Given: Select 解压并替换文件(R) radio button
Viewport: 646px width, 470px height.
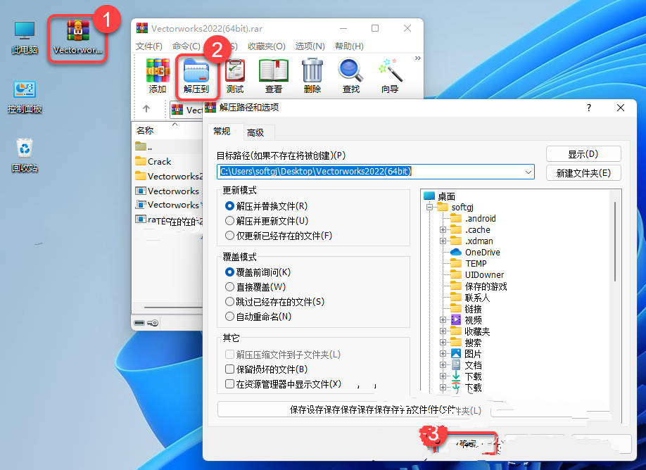Looking at the screenshot, I should pyautogui.click(x=229, y=206).
